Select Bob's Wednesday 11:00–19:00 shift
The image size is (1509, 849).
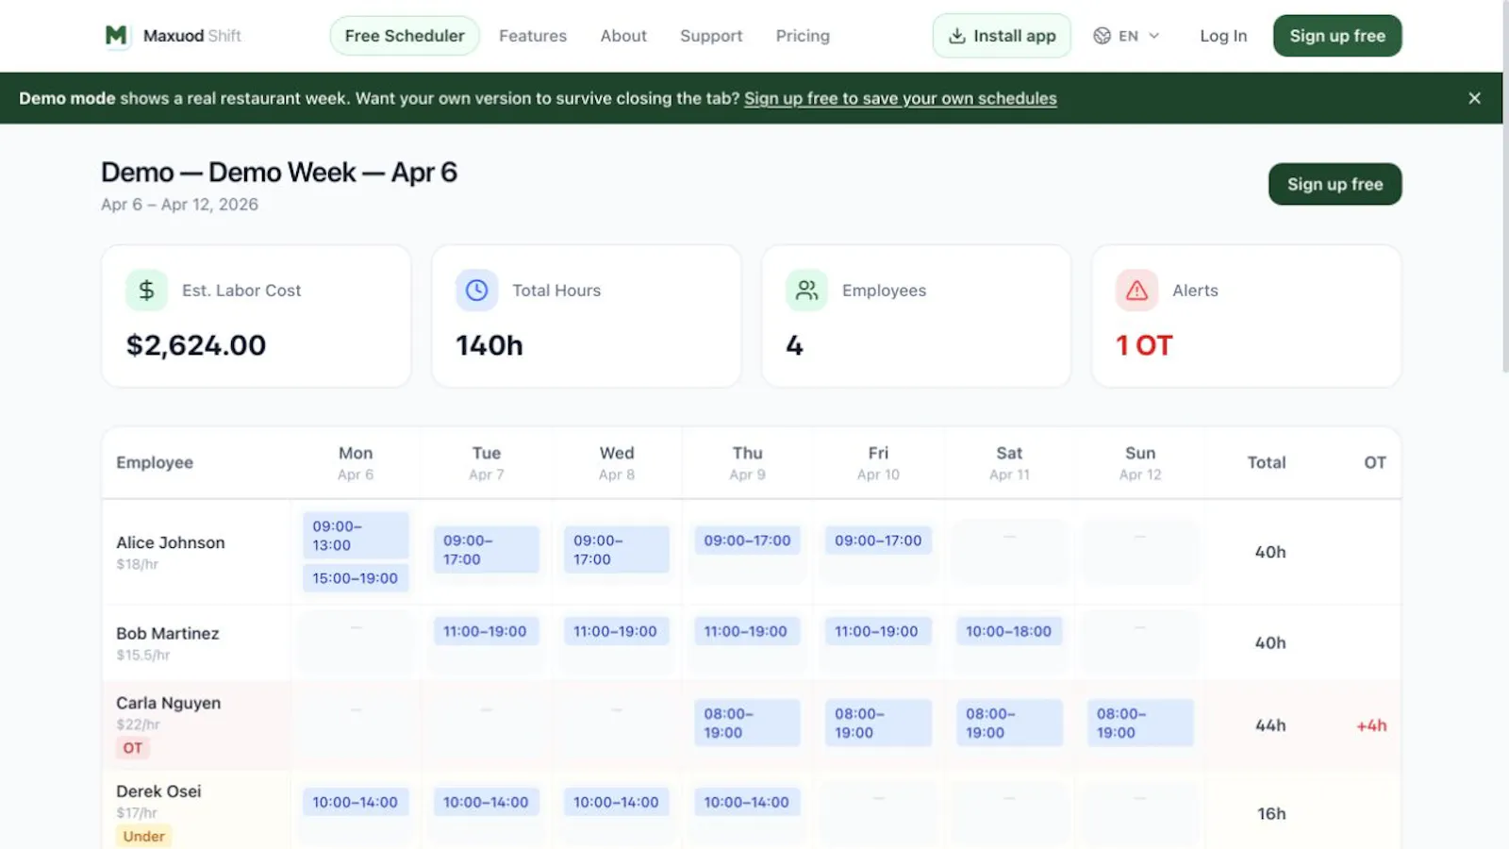(x=616, y=631)
